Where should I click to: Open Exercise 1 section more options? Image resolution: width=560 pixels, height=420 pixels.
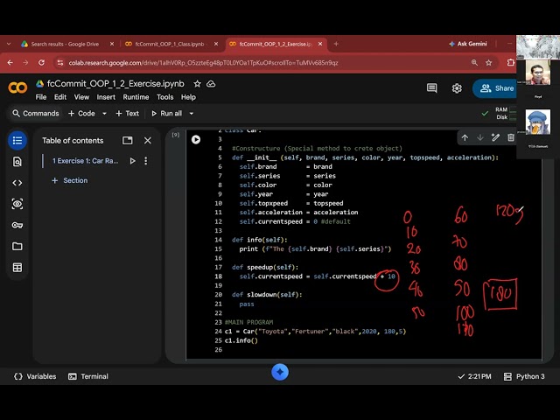tap(146, 161)
